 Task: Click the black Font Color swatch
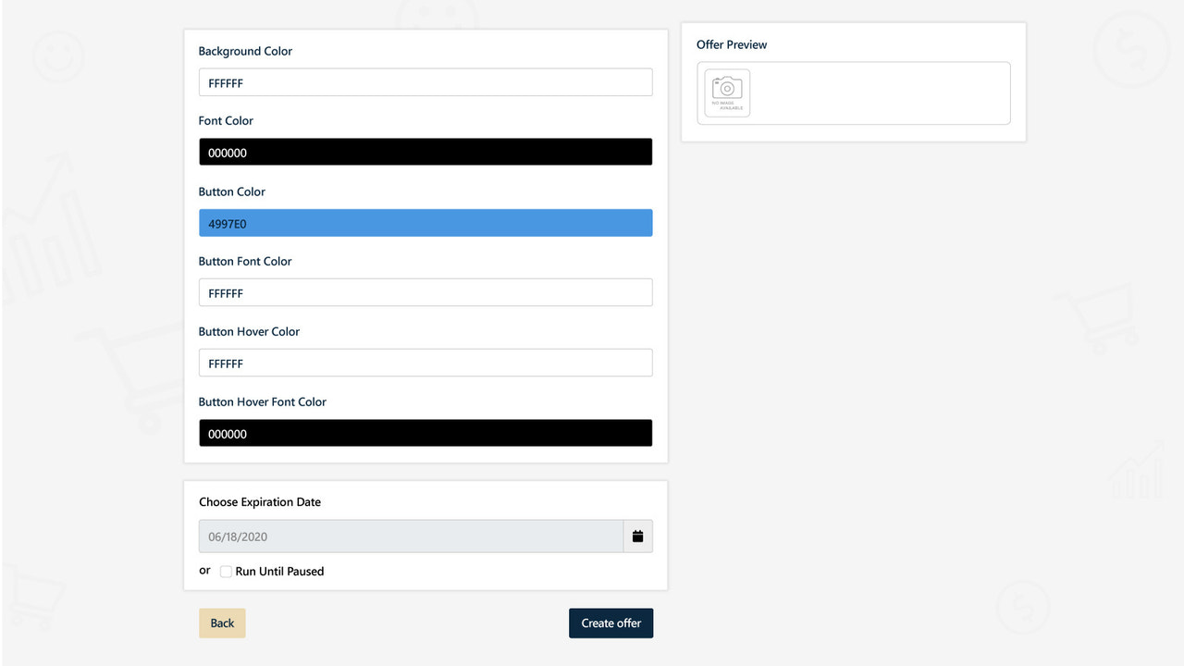425,151
